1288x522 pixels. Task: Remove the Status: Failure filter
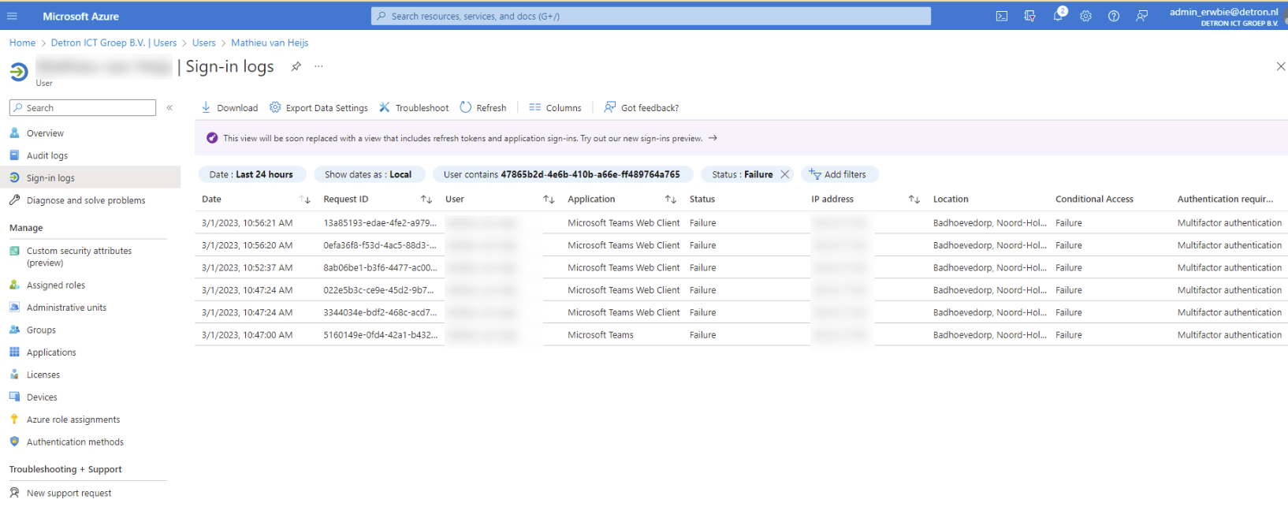coord(784,174)
